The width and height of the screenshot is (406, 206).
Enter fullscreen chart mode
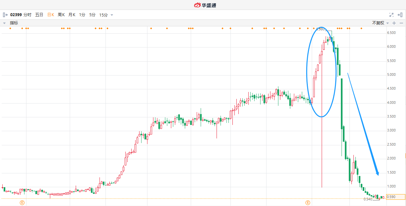pos(391,15)
